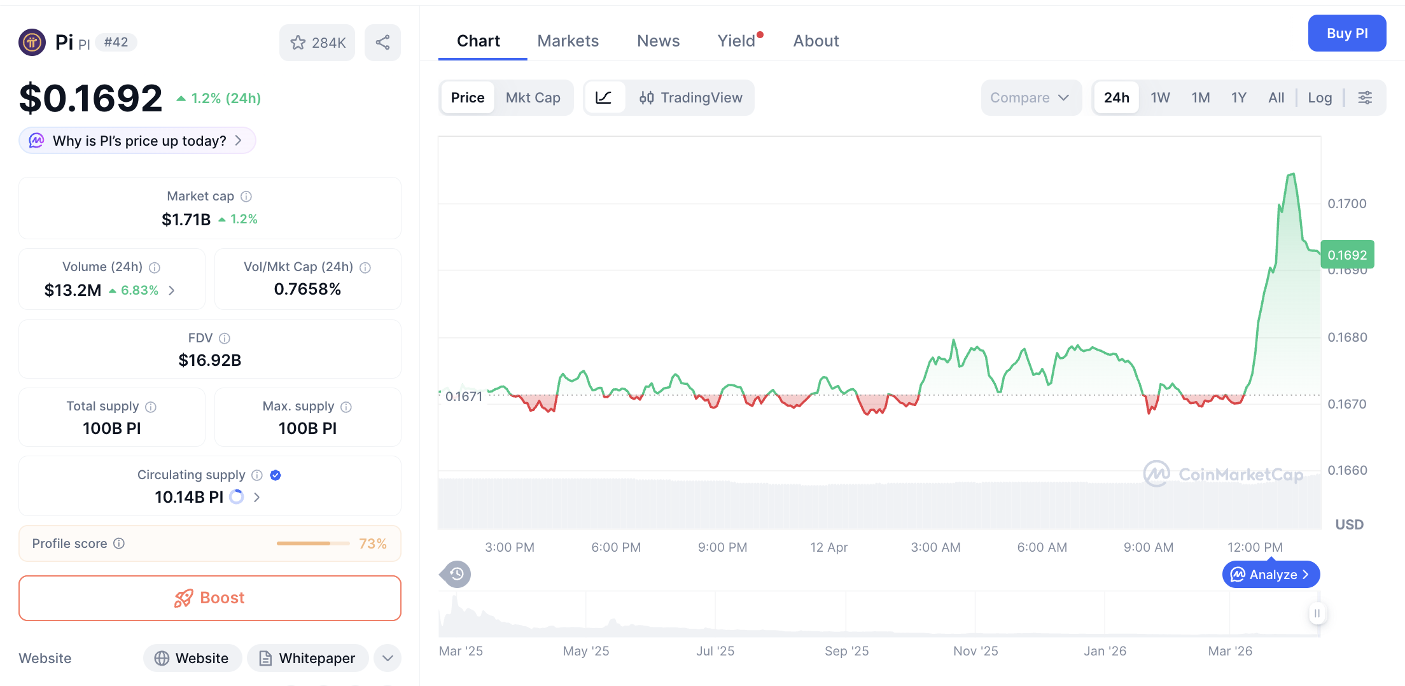
Task: Click the orange Boost button
Action: (x=210, y=598)
